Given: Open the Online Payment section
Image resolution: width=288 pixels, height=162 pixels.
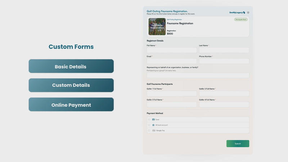Looking at the screenshot, I should point(71,104).
